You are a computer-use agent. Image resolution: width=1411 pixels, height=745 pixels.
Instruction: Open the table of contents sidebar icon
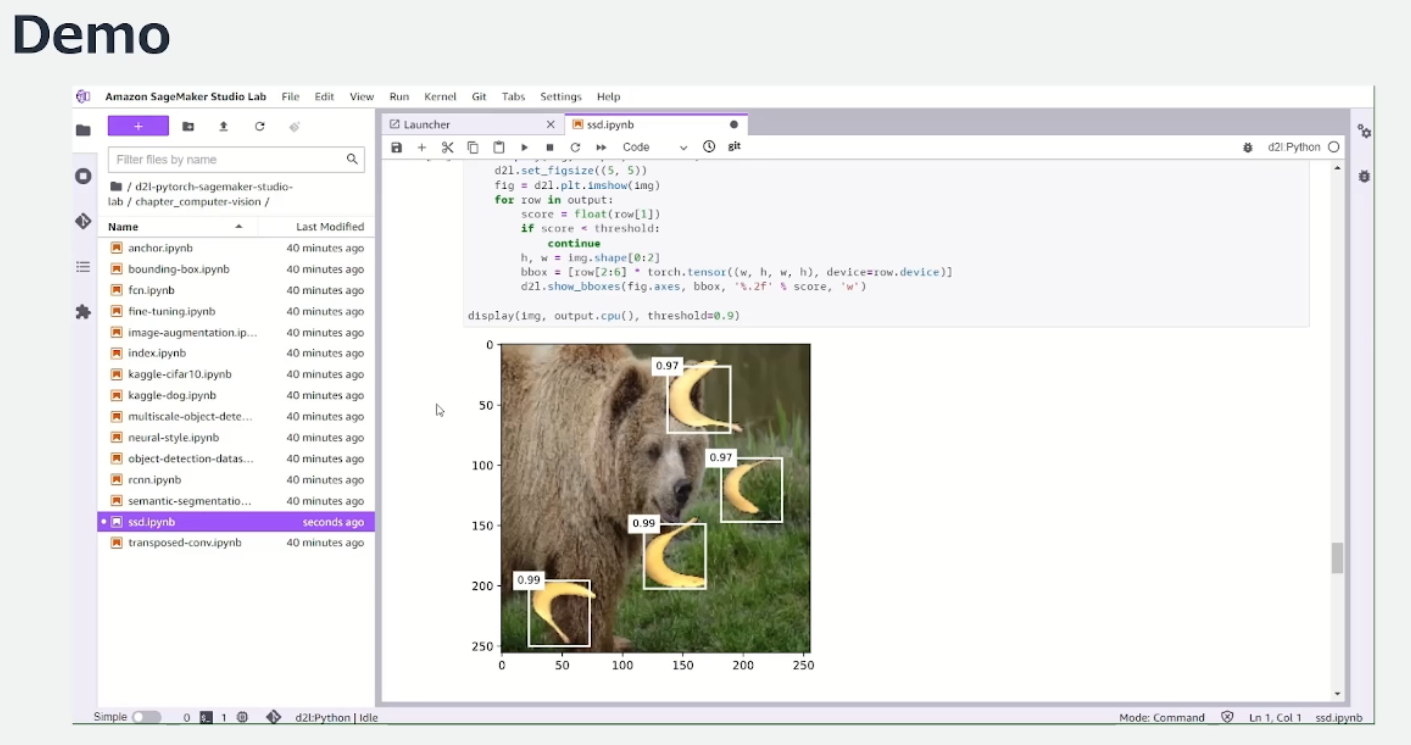[83, 267]
